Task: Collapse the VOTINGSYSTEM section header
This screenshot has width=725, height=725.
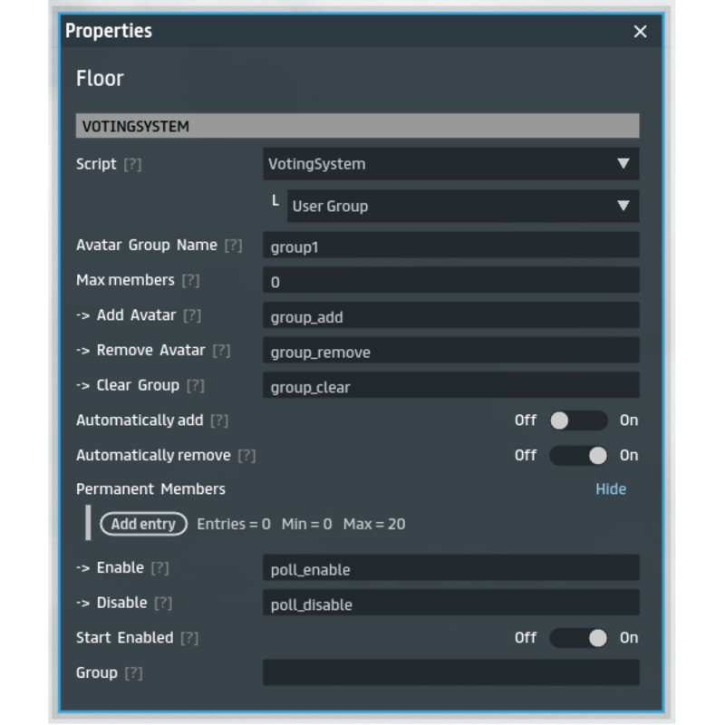Action: (x=357, y=126)
